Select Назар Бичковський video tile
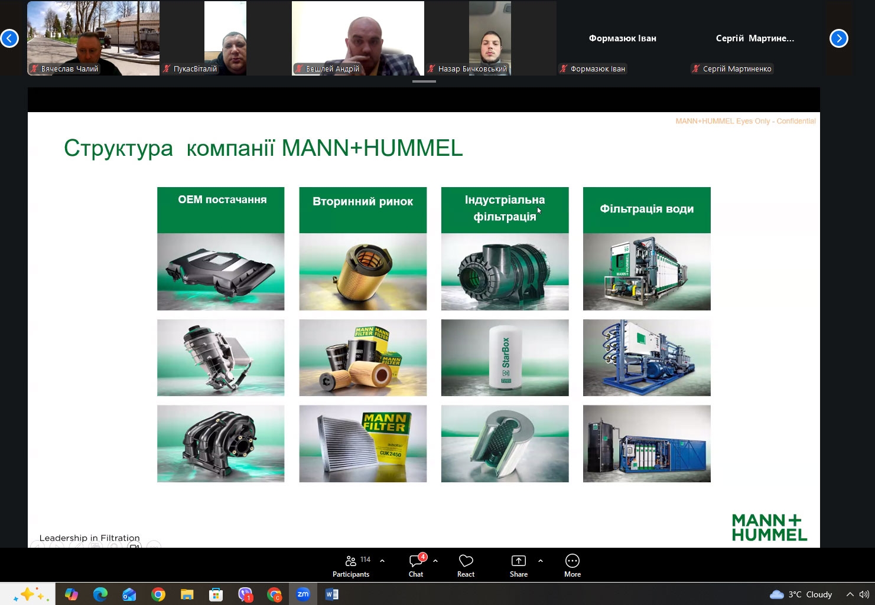Screen dimensions: 875x605 [490, 38]
